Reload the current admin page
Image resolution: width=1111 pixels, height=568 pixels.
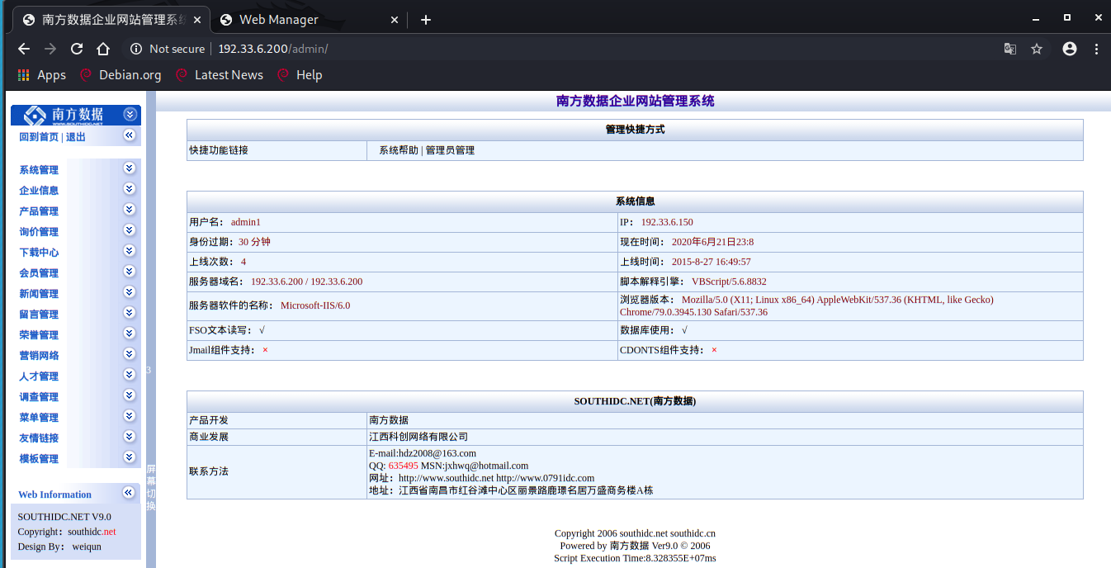[77, 49]
